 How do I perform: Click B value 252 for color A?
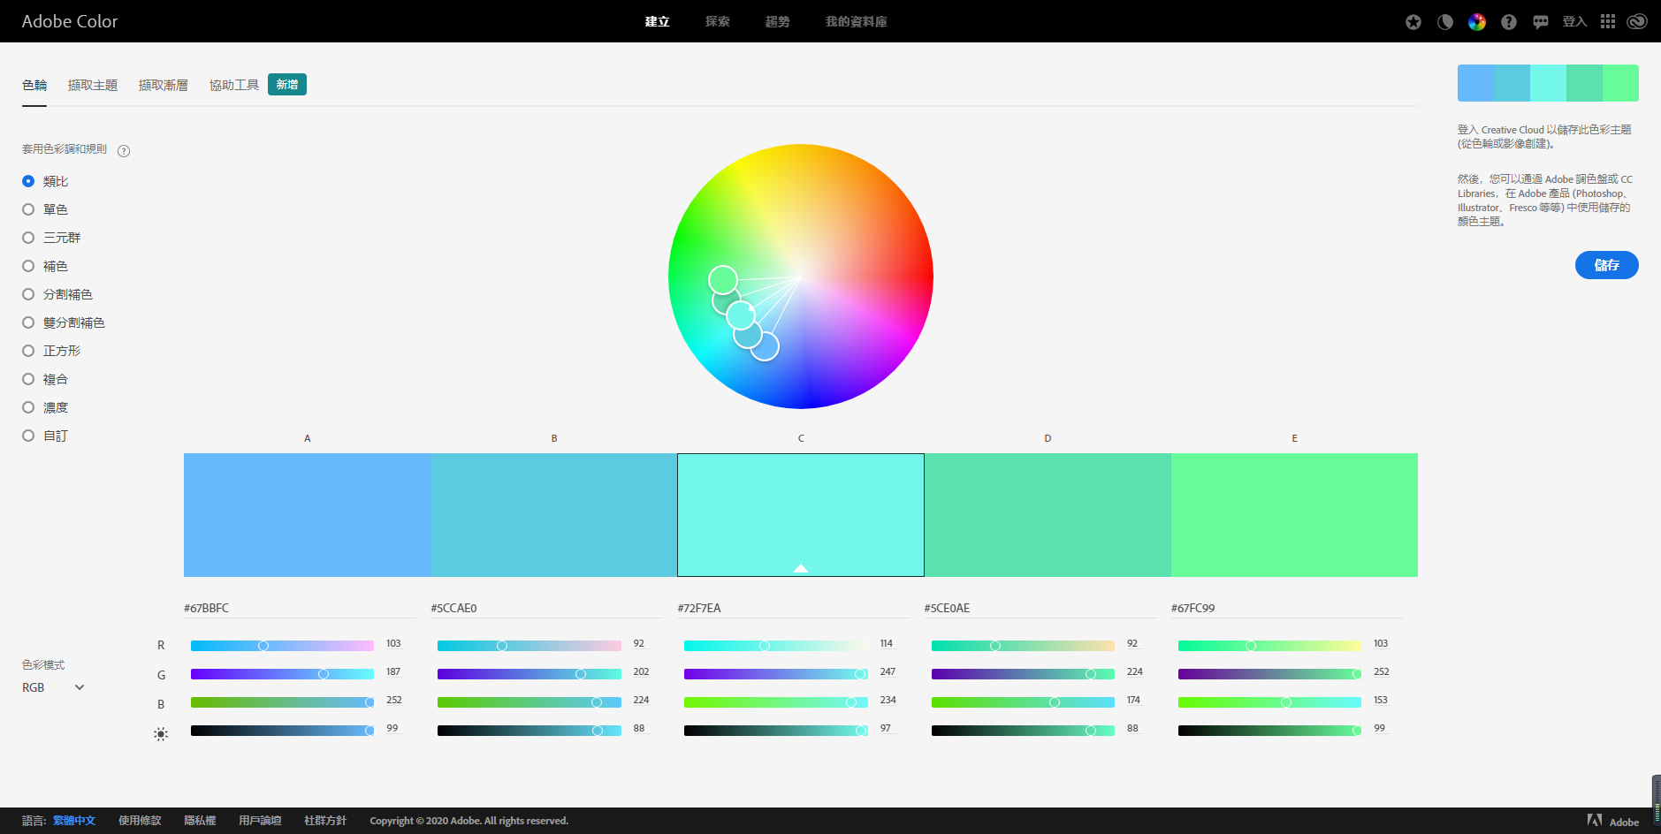(x=394, y=701)
